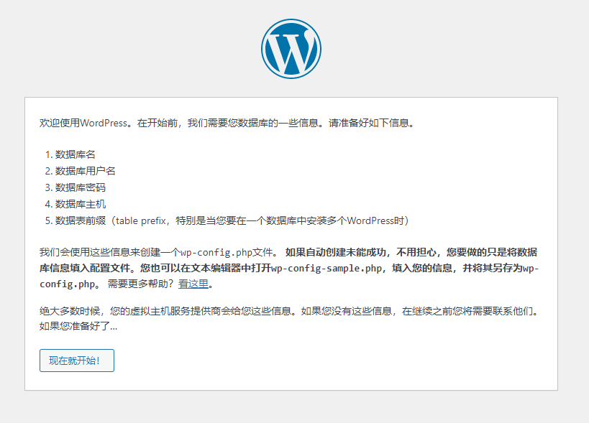This screenshot has width=589, height=423.
Task: Click the WordPress logo at top
Action: (x=291, y=49)
